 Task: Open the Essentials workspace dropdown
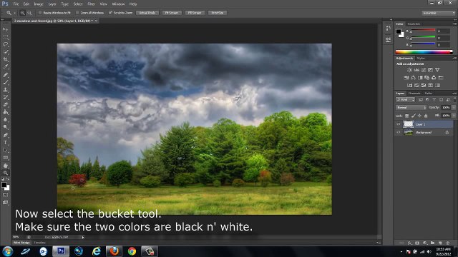(438, 13)
